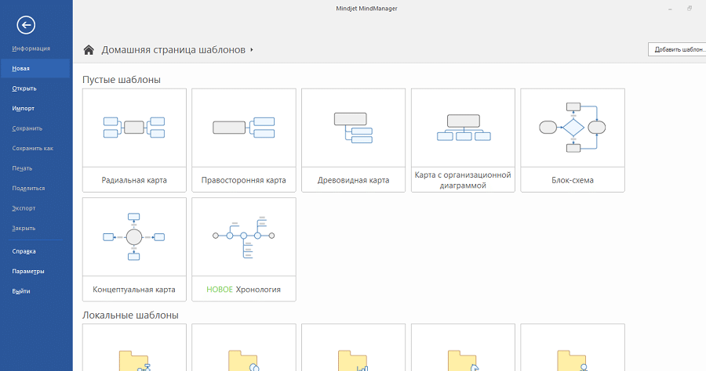
Task: Open Параметры options
Action: (x=28, y=272)
